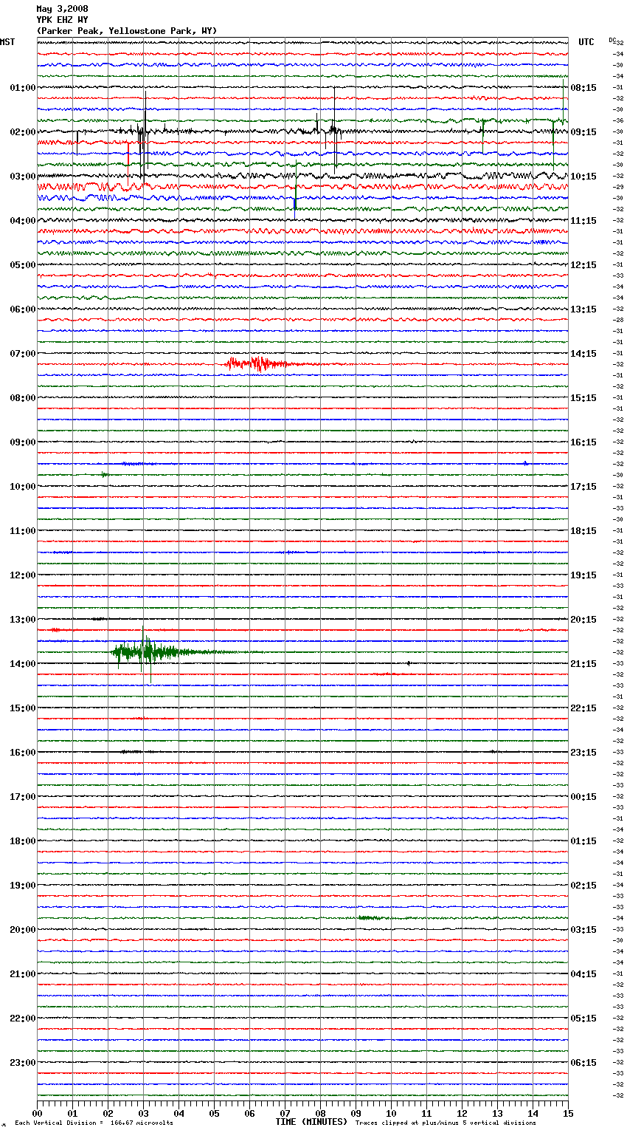The height and width of the screenshot is (1133, 627).
Task: Click the "Traces clipped at plus/minus 5 vertical divisions" note
Action: tap(446, 1123)
